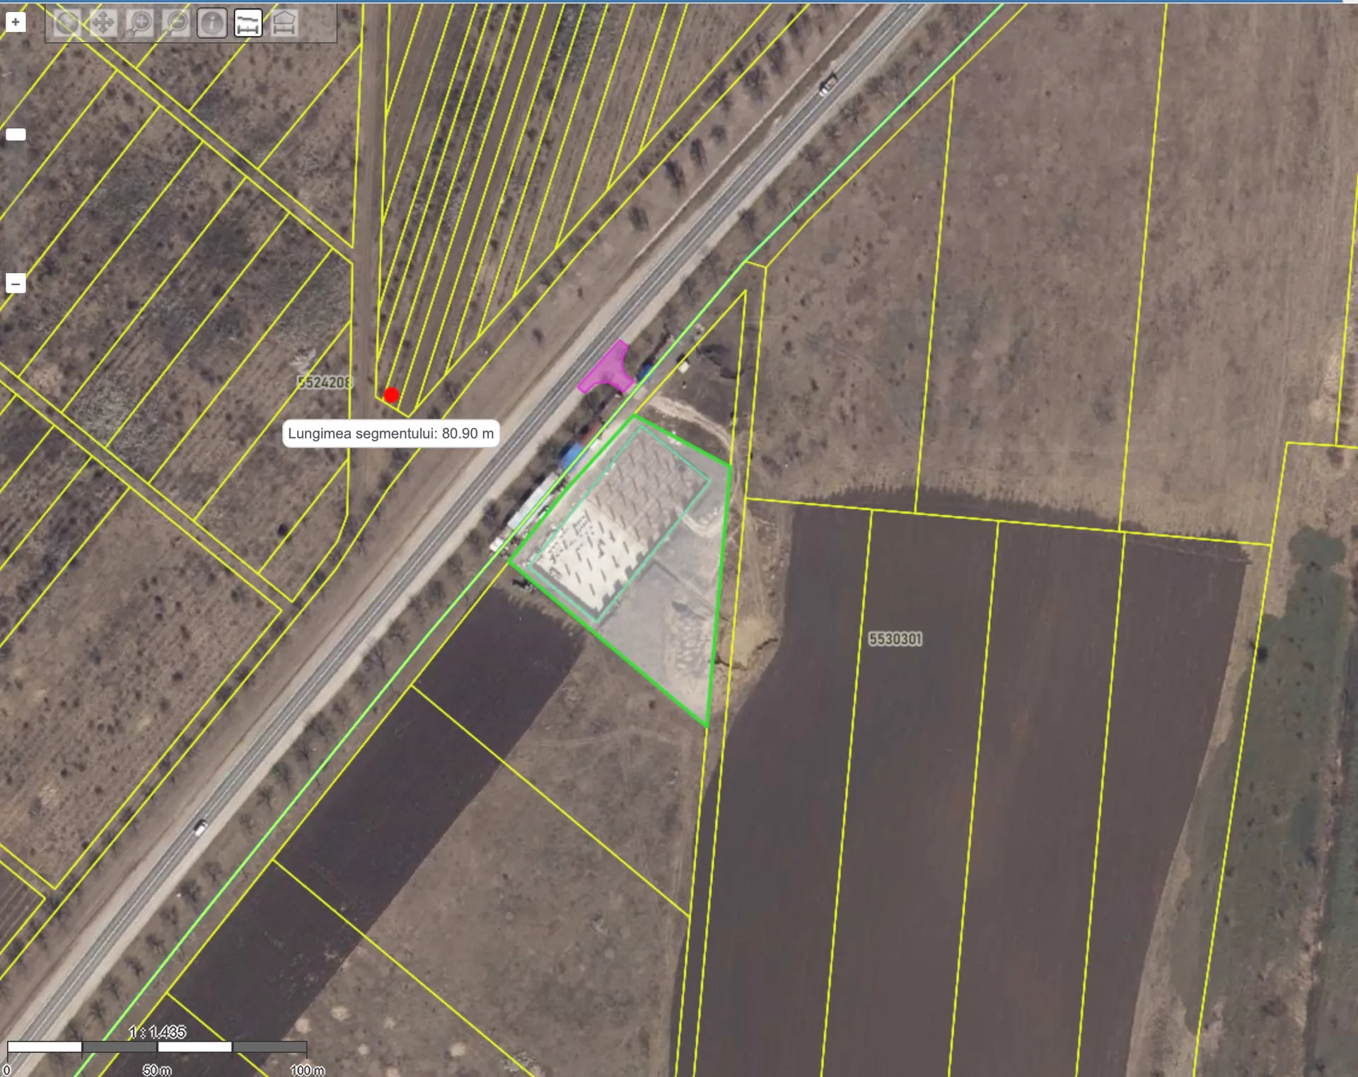1358x1077 pixels.
Task: Click the segment length tooltip label
Action: (x=391, y=433)
